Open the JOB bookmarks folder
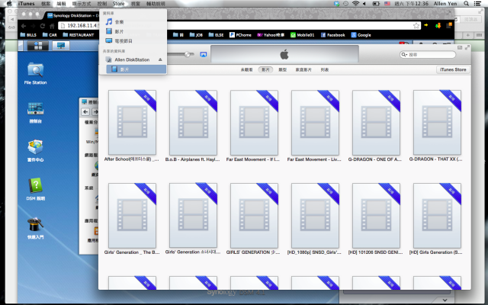The width and height of the screenshot is (488, 305). (196, 35)
